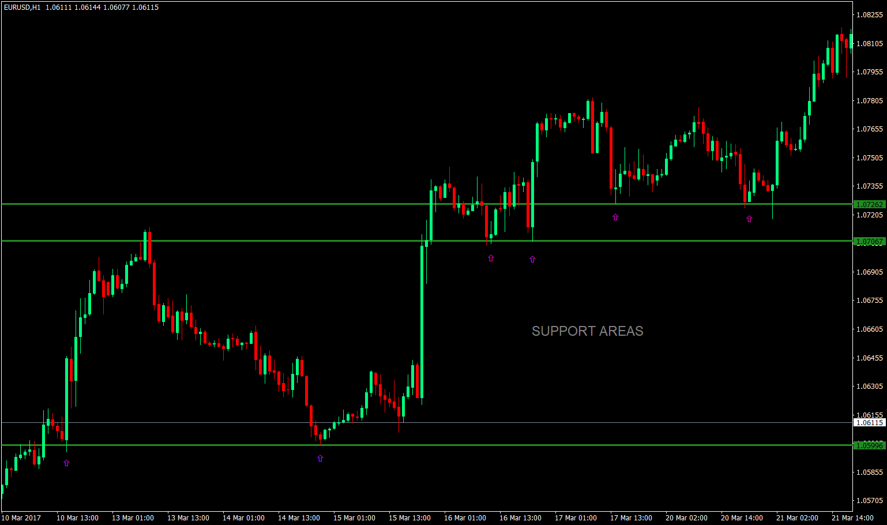Select the blue arrow under the 14 Mar 13:00 low
Screen dimensions: 887x525
[x=320, y=458]
